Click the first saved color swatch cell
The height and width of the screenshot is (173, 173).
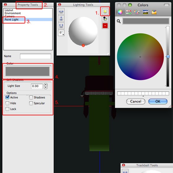119,93
